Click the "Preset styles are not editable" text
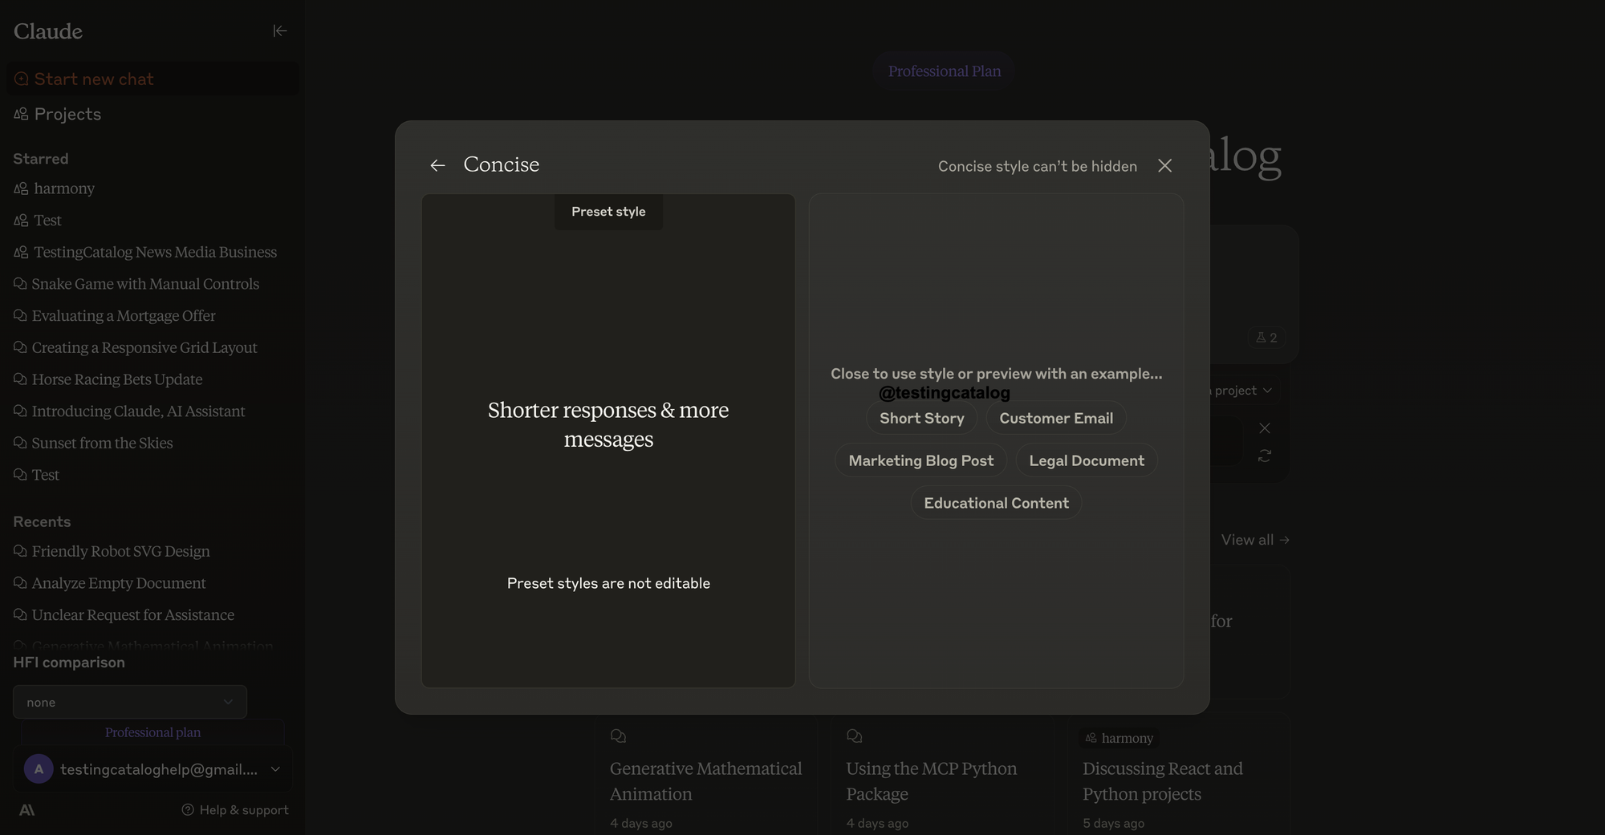1605x835 pixels. click(x=608, y=583)
